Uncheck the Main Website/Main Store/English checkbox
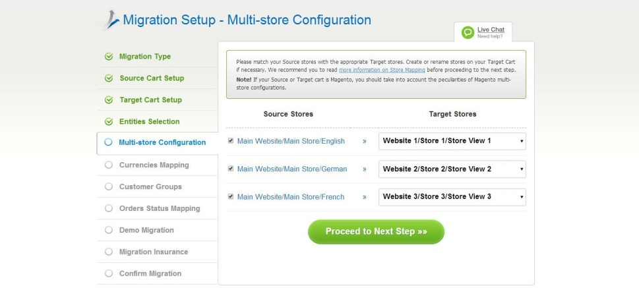This screenshot has width=639, height=288. pyautogui.click(x=231, y=141)
